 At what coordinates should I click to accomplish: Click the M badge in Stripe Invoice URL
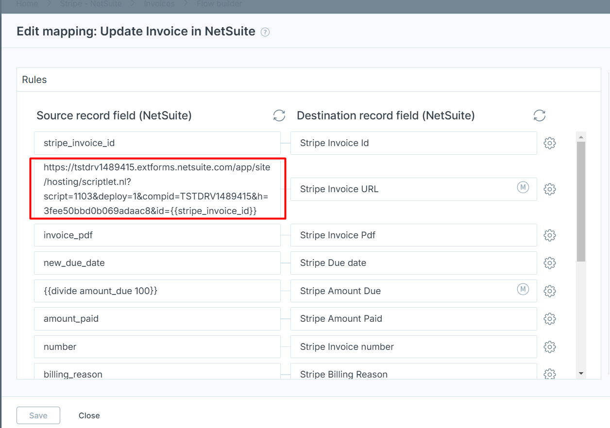523,187
